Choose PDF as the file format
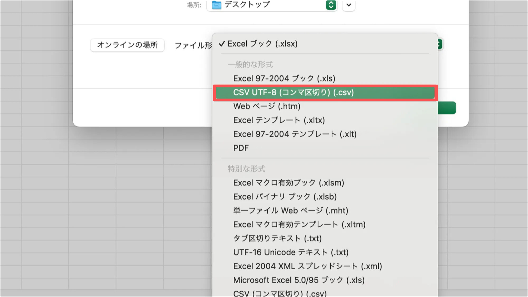528x297 pixels. pos(241,148)
